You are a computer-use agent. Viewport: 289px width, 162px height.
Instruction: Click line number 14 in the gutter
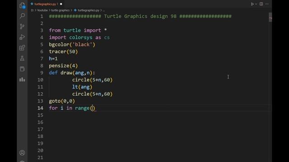pyautogui.click(x=40, y=108)
